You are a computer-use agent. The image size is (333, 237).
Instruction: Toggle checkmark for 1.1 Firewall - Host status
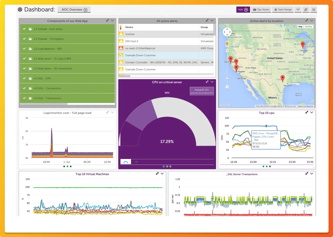[x=24, y=29]
